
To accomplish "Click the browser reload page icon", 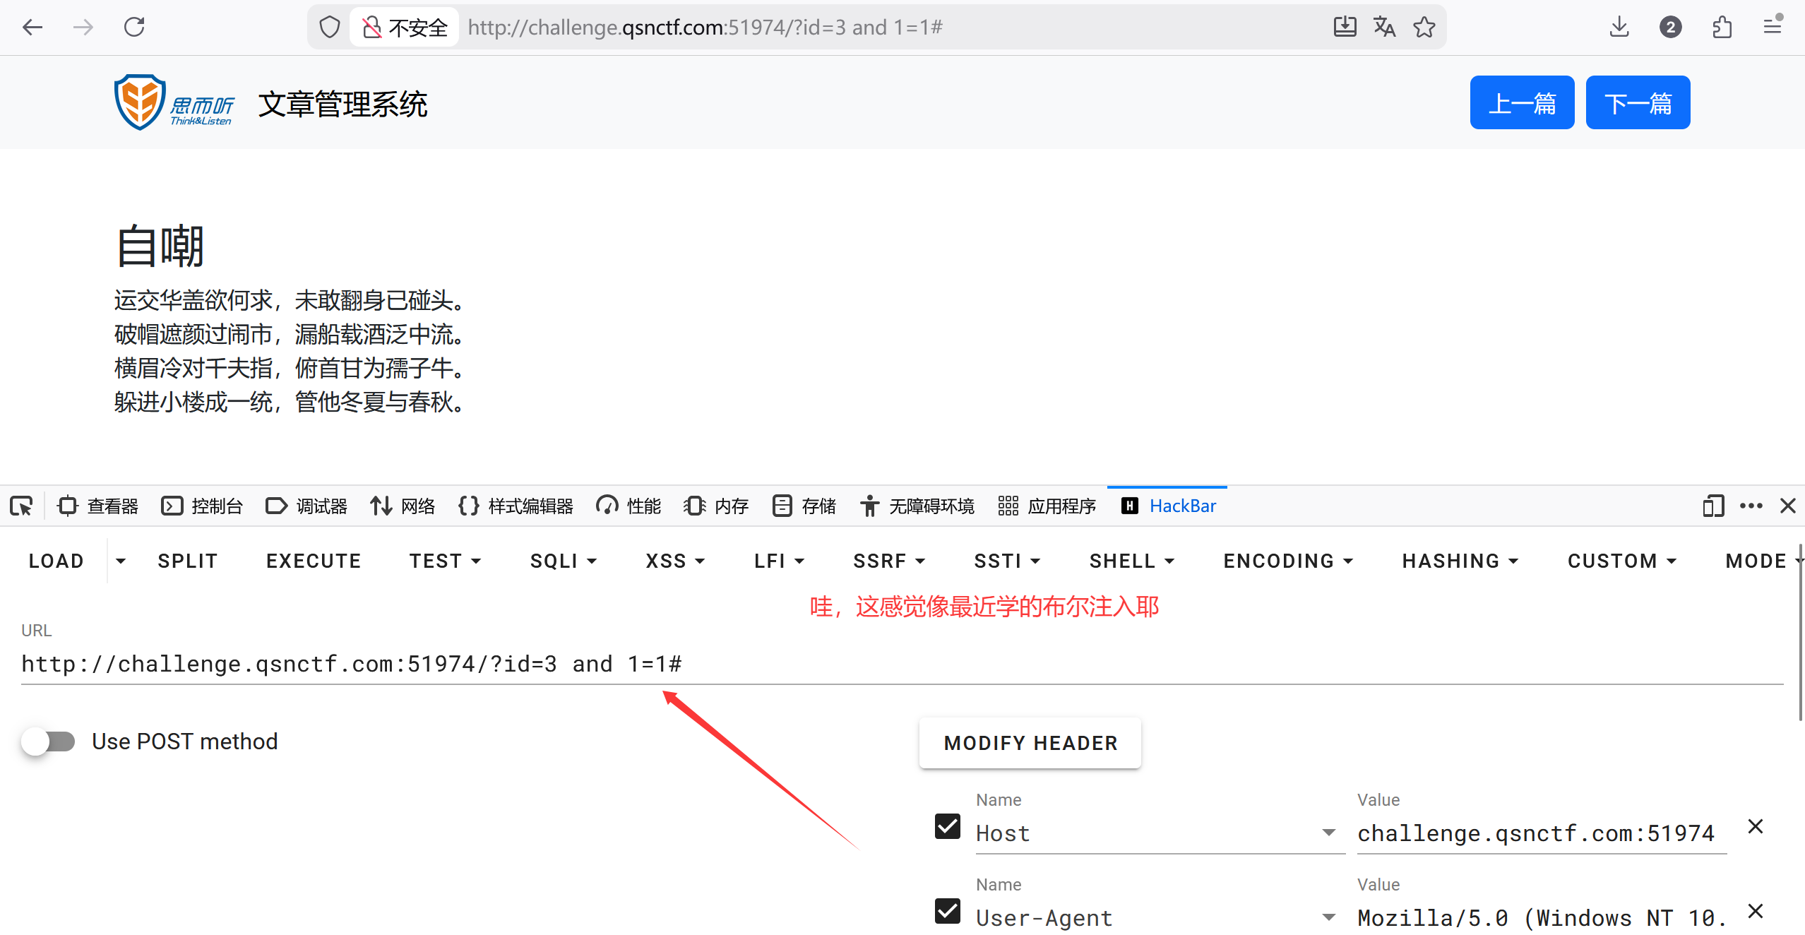I will (134, 28).
